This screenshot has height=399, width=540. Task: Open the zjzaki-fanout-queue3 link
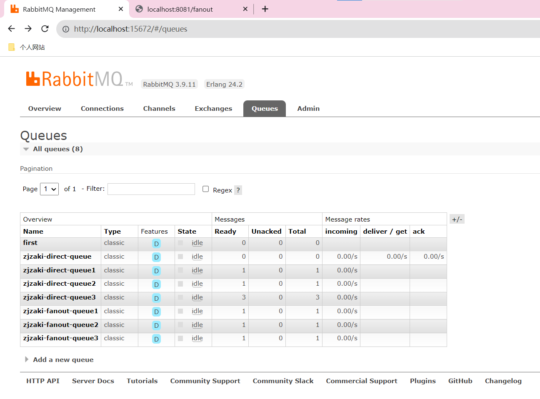click(x=60, y=338)
